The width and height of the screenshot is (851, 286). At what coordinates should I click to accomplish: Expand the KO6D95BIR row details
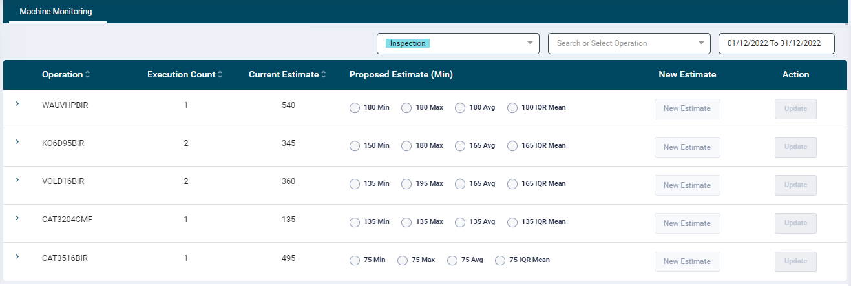coord(17,142)
